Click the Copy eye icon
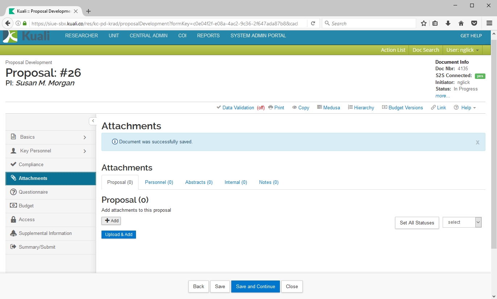The width and height of the screenshot is (497, 299). coord(294,108)
